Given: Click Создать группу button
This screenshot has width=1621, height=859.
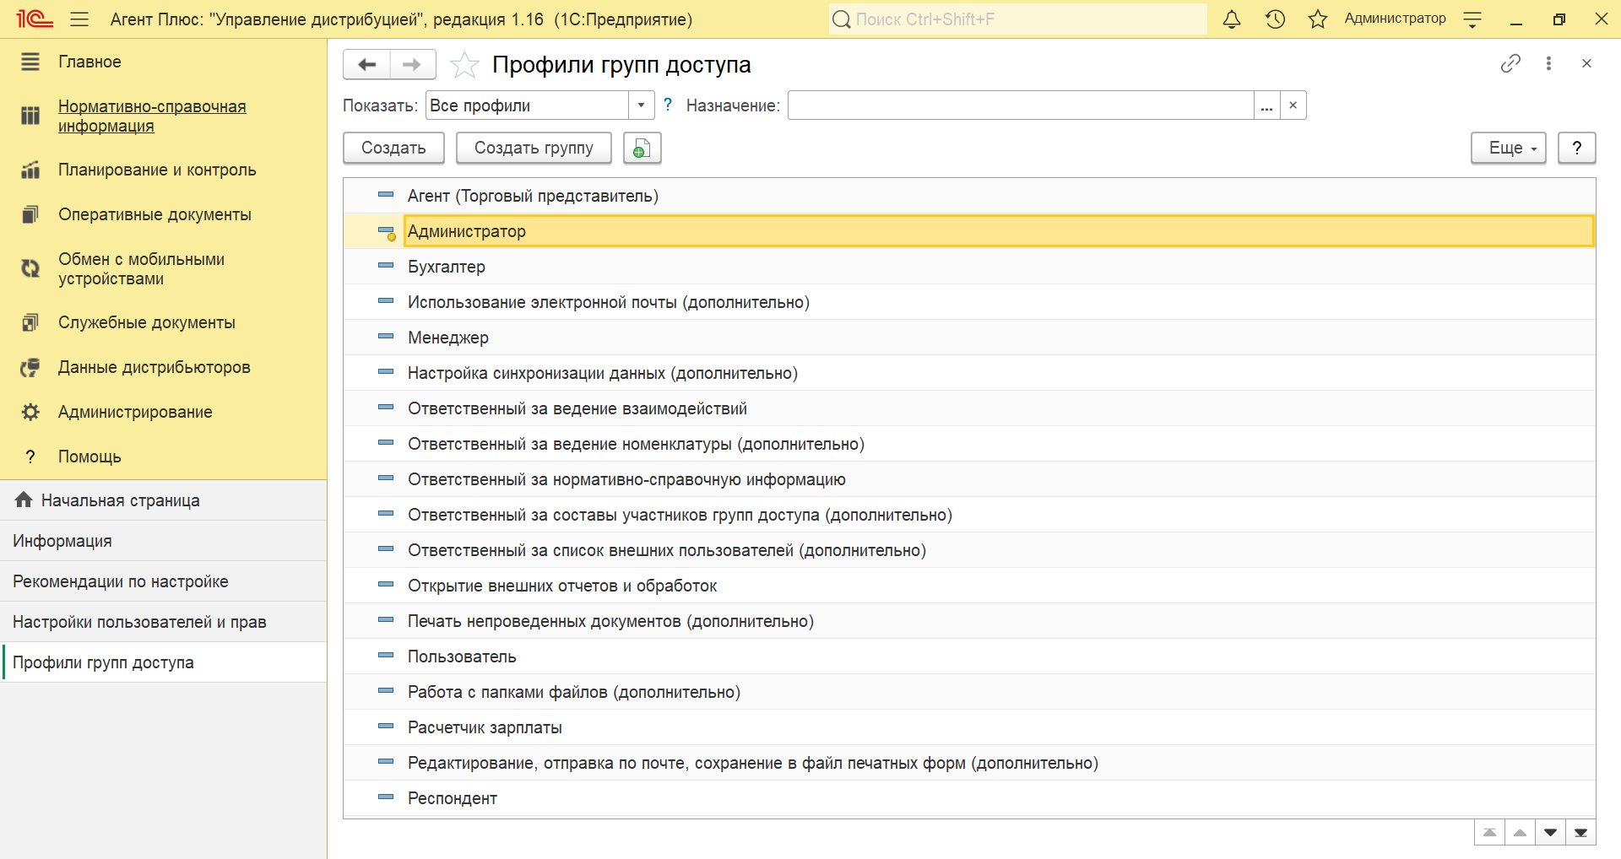Looking at the screenshot, I should pyautogui.click(x=534, y=148).
